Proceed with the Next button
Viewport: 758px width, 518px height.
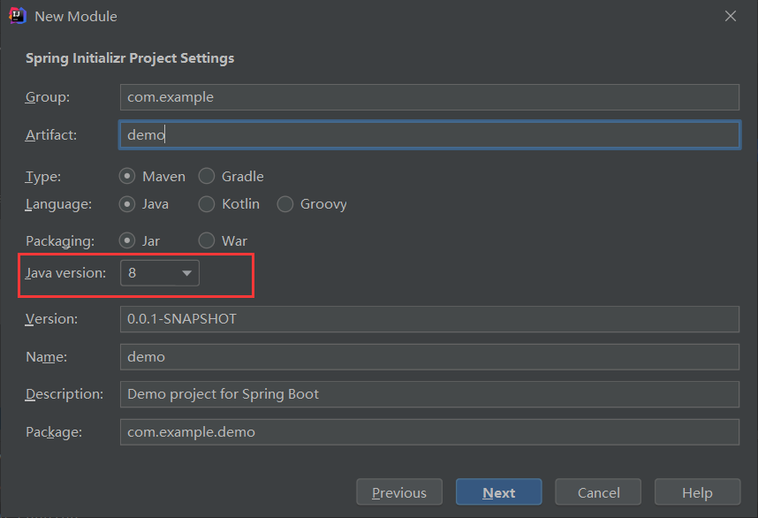[x=499, y=492]
